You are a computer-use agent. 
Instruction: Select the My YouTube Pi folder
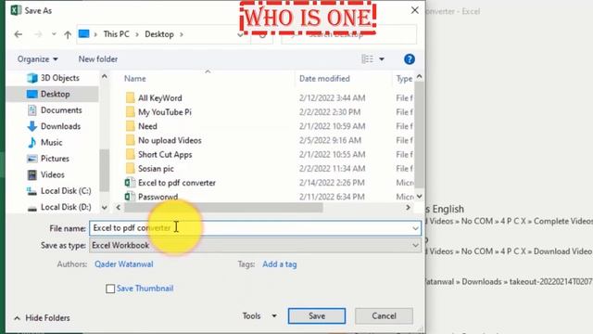point(165,112)
